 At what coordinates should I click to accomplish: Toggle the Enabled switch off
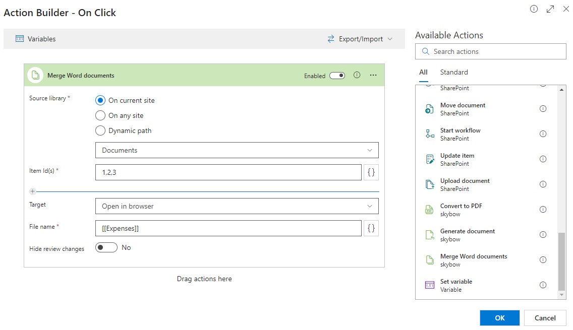pos(337,76)
